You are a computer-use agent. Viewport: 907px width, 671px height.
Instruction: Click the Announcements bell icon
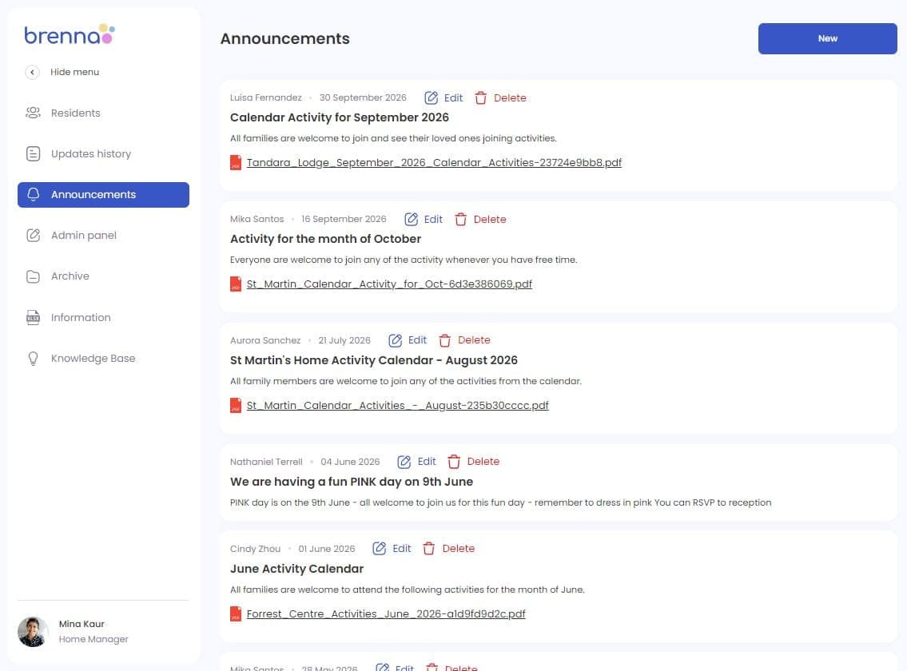(33, 194)
